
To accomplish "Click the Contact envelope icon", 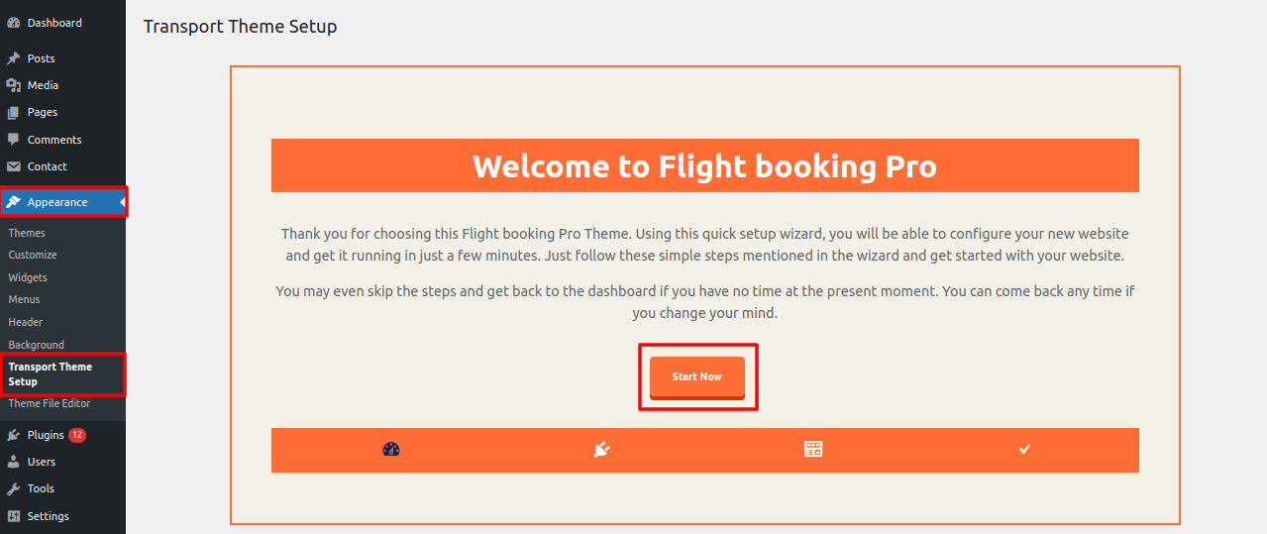I will pos(14,166).
